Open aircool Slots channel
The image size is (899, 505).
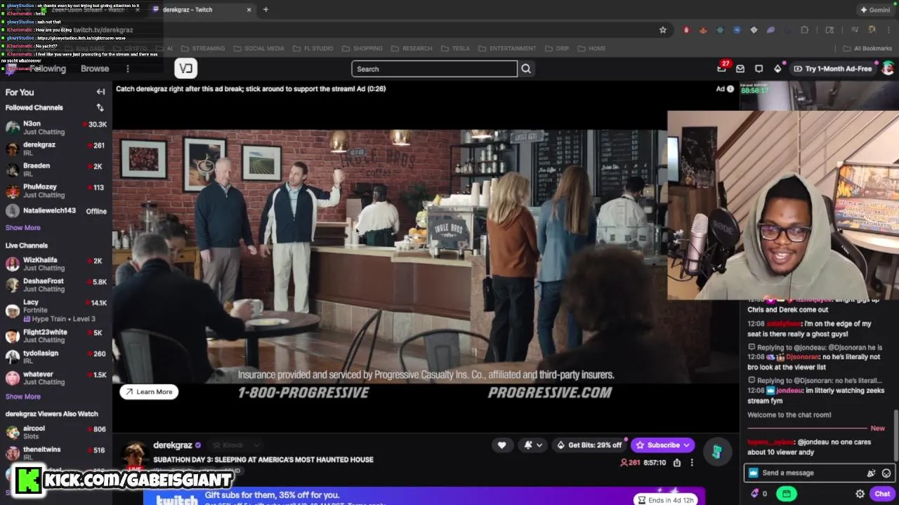(56, 432)
